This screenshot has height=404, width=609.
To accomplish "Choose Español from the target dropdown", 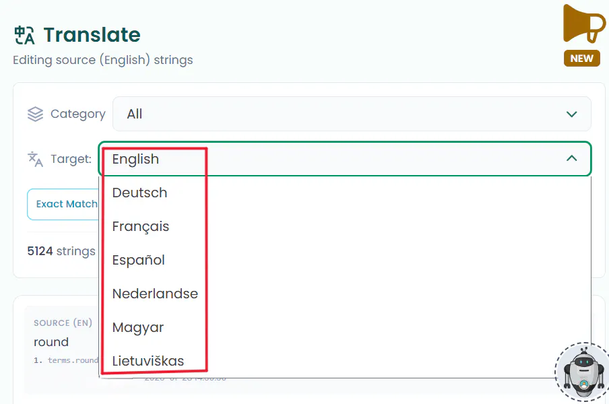I will (x=139, y=260).
